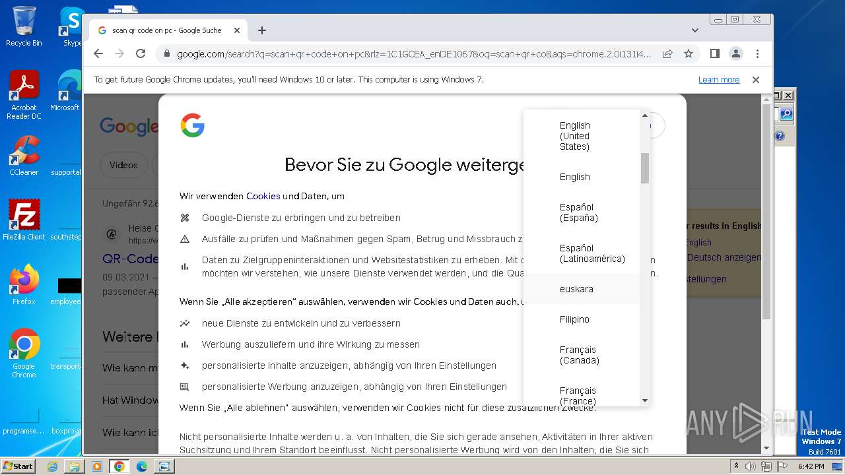Share this page via address bar icon
Screen dimensions: 845x475
667,53
